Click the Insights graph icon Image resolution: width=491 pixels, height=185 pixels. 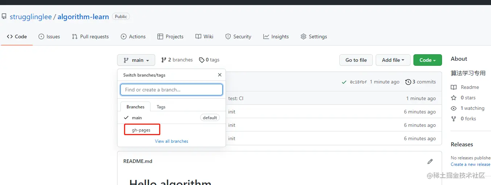tap(266, 36)
